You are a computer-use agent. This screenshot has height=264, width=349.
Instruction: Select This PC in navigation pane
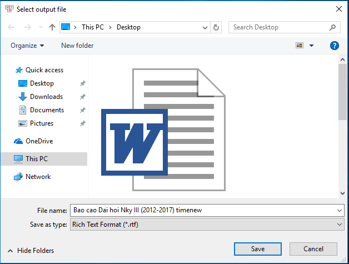click(x=44, y=159)
